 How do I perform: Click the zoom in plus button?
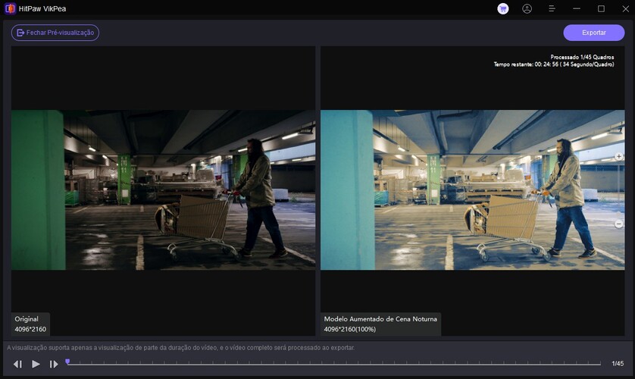point(619,156)
